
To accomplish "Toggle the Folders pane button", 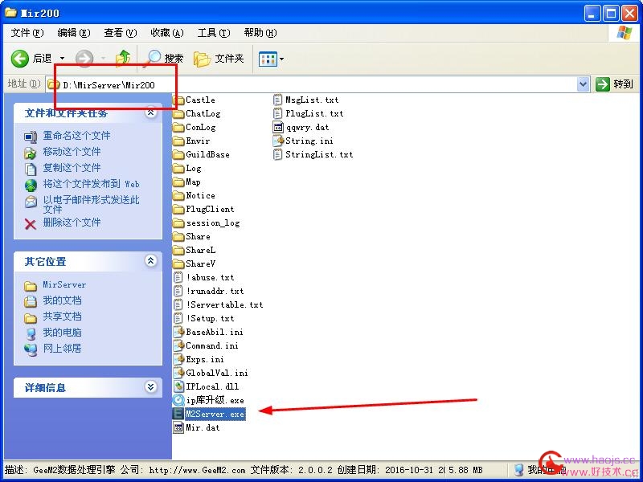I will click(x=219, y=59).
